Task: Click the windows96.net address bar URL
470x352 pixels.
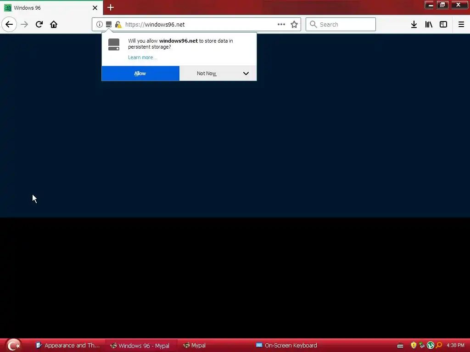Action: 155,25
